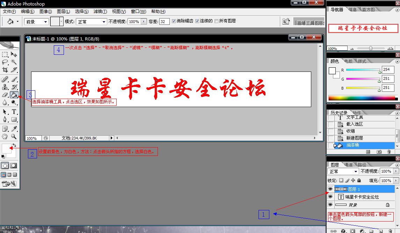Toggle lock transparent pixels in Layers panel

click(x=341, y=180)
